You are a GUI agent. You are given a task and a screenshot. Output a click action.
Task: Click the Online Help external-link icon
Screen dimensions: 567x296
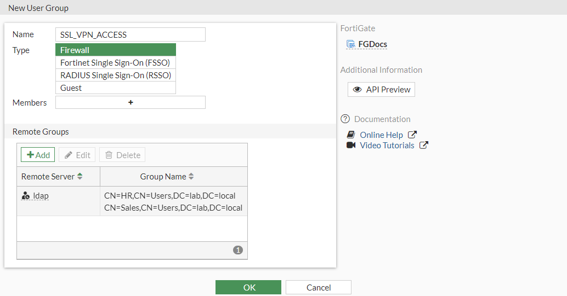click(x=412, y=135)
